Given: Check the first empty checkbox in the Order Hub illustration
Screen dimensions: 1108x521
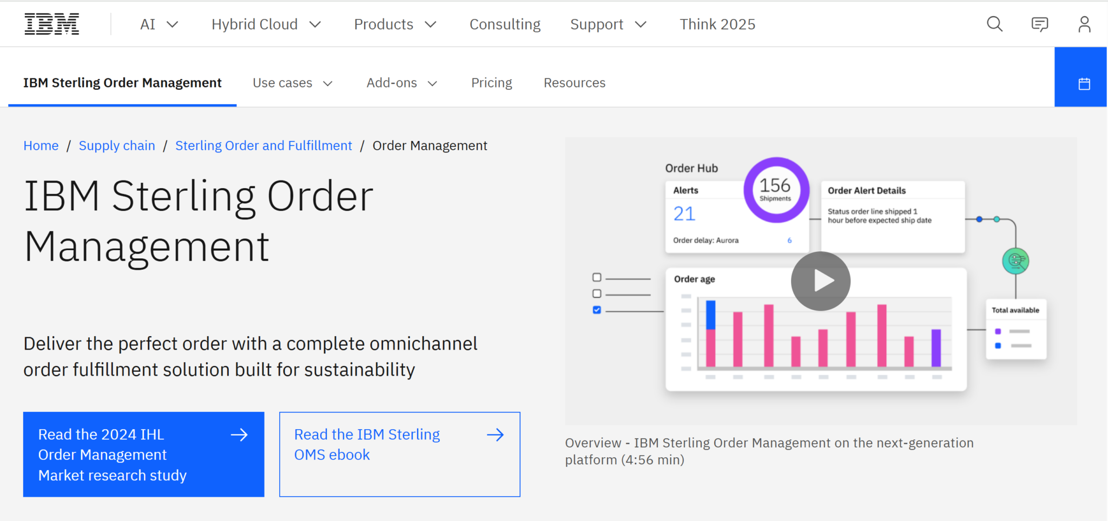Looking at the screenshot, I should [596, 277].
